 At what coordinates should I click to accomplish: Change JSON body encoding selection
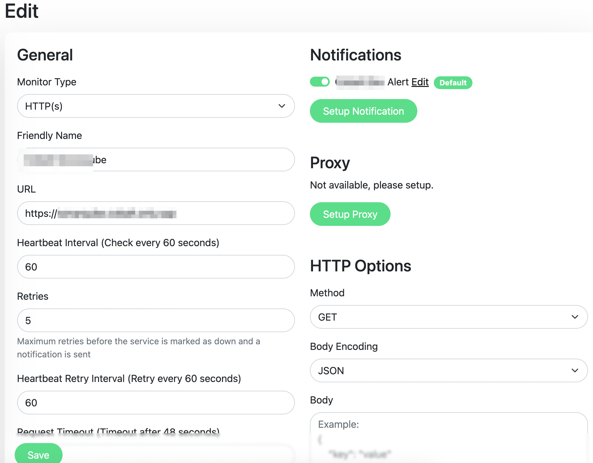click(448, 370)
